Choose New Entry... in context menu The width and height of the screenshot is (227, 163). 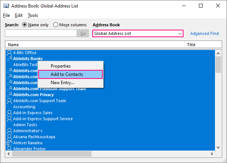(x=71, y=83)
